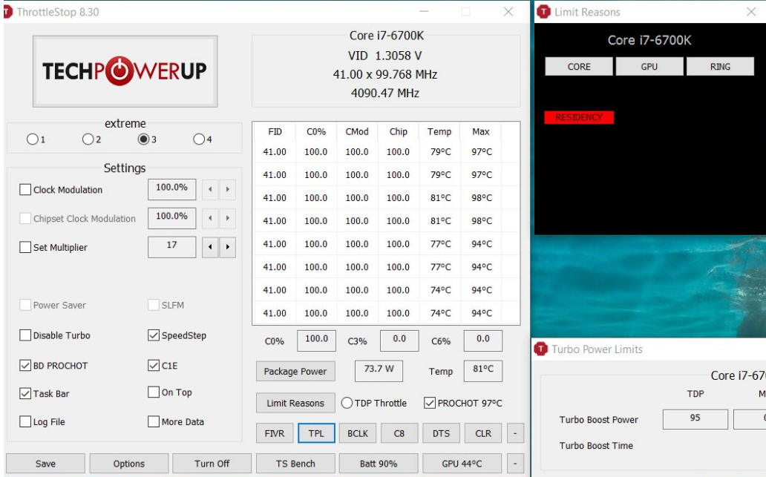Click the Package Power button

(x=295, y=371)
